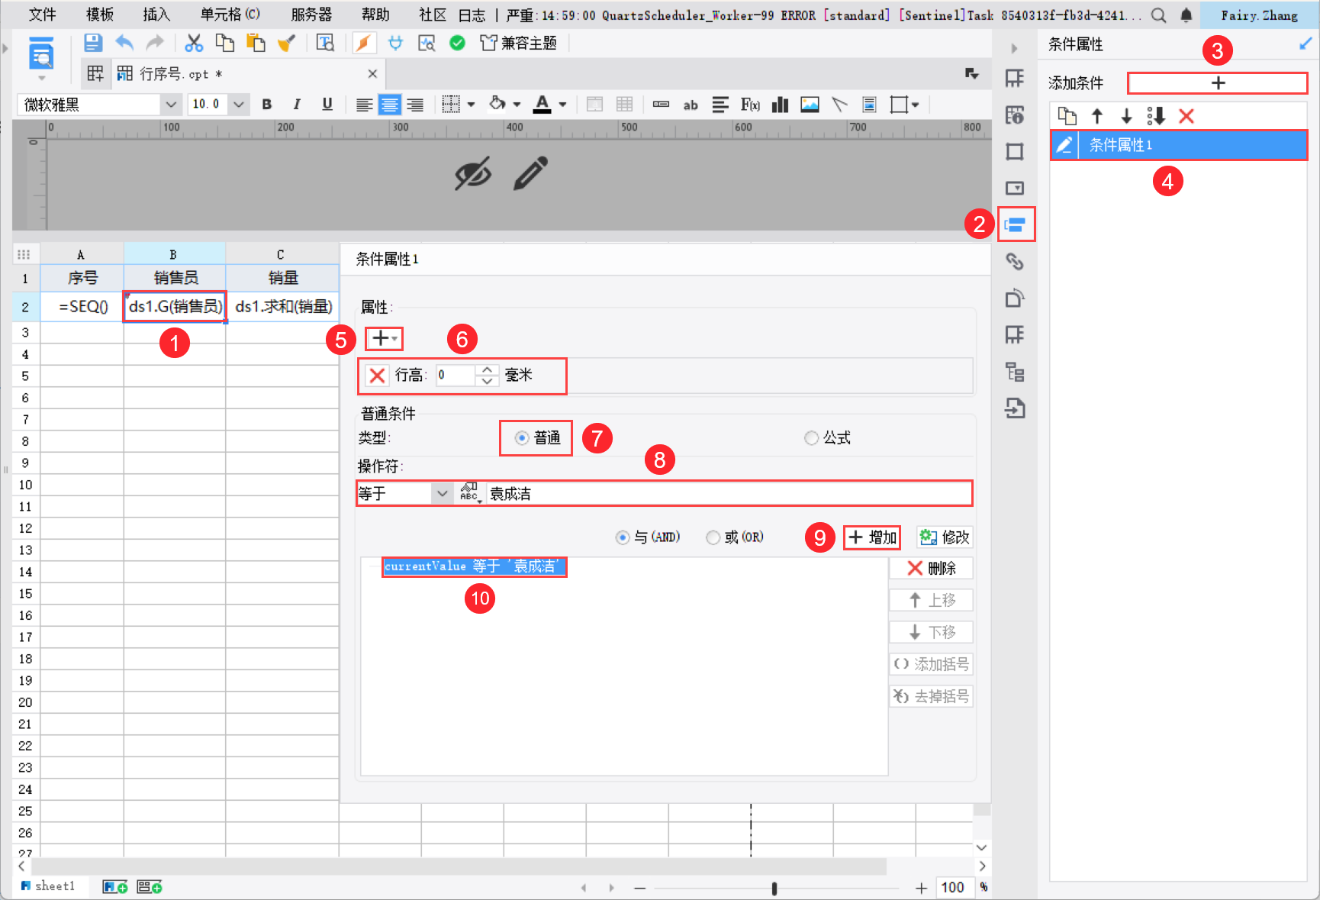
Task: Insert a chart with the bar chart icon
Action: click(780, 105)
